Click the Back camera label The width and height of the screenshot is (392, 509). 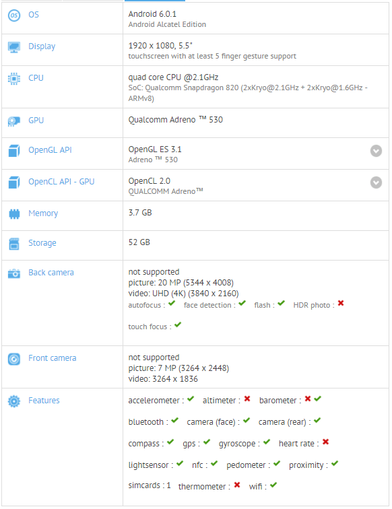51,273
